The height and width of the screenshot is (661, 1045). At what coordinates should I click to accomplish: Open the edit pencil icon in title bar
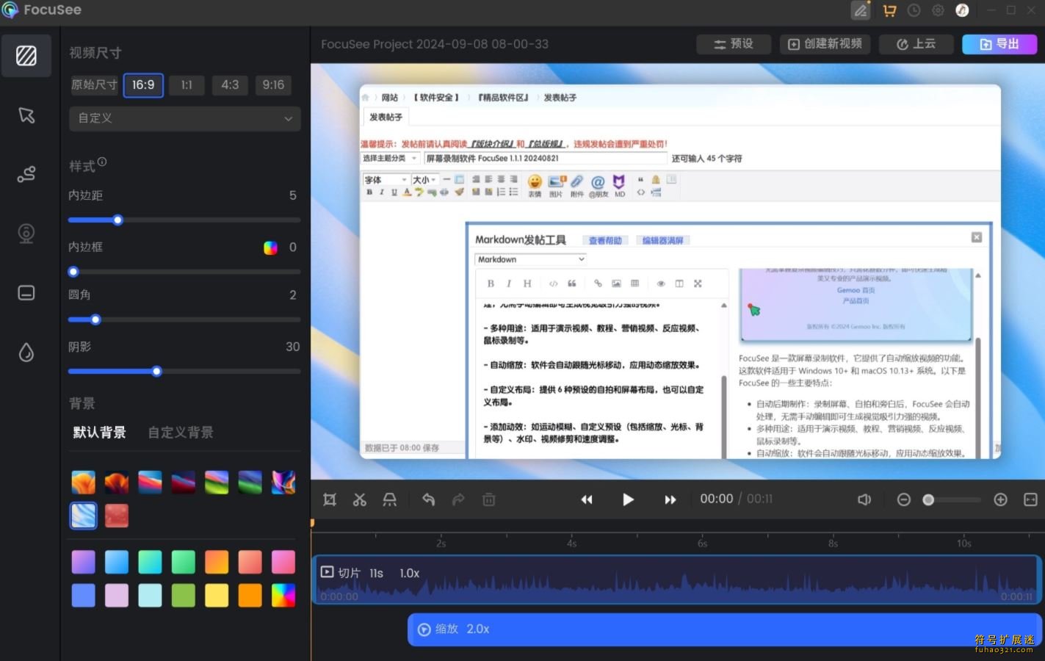tap(861, 10)
